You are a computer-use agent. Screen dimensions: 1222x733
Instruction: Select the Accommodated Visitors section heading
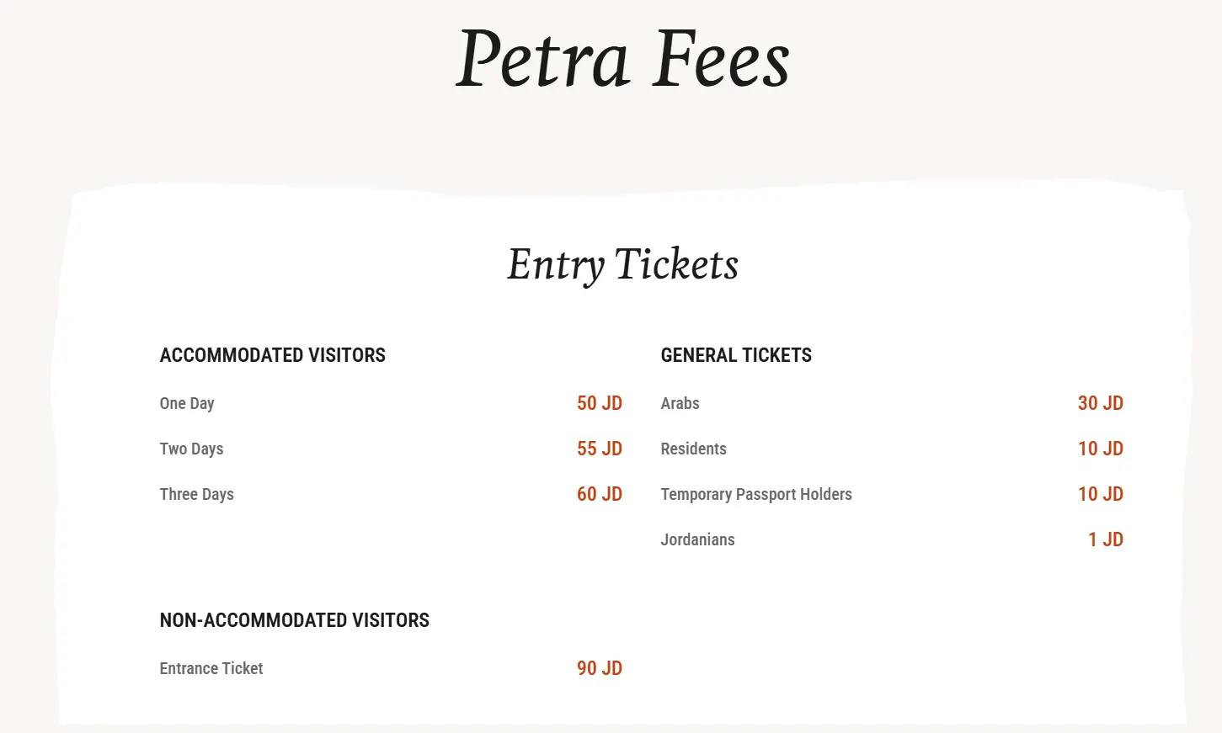click(272, 355)
